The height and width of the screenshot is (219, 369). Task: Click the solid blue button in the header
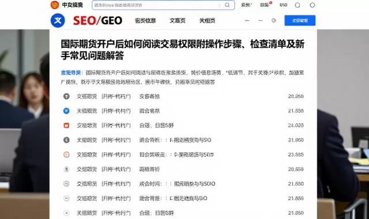[x=300, y=21]
